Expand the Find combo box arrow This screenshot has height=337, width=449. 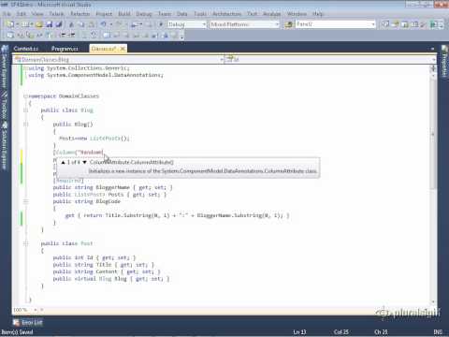click(373, 24)
